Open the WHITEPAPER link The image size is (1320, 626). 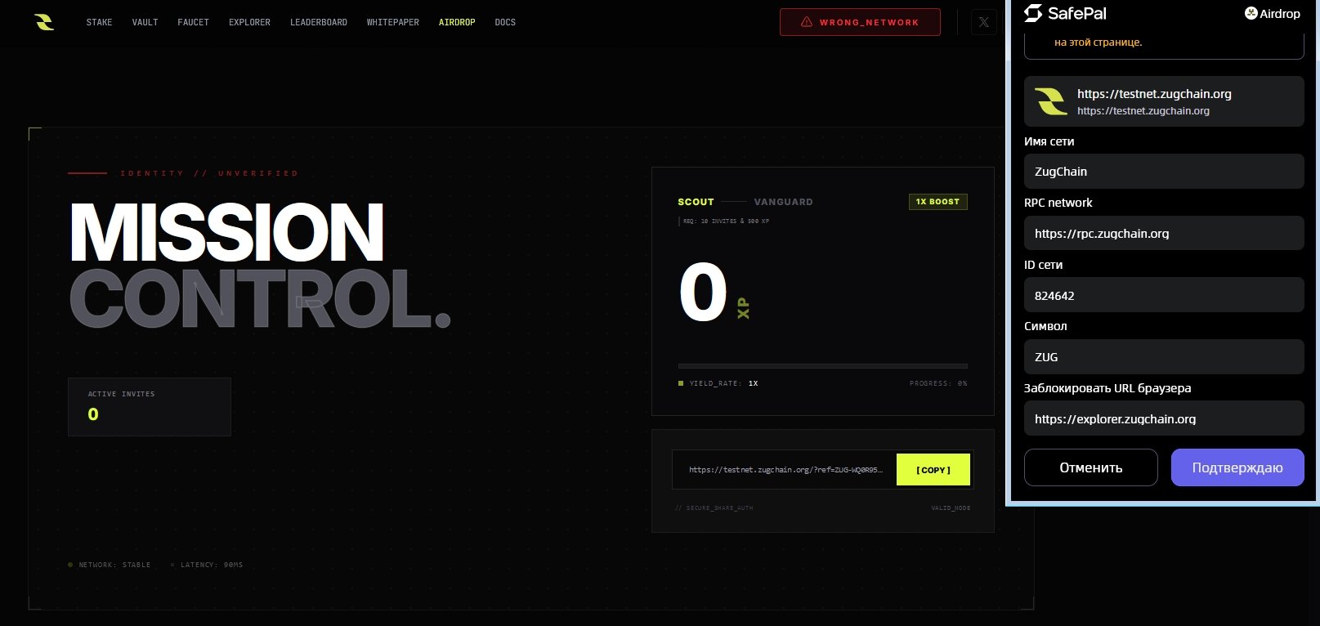[x=392, y=22]
